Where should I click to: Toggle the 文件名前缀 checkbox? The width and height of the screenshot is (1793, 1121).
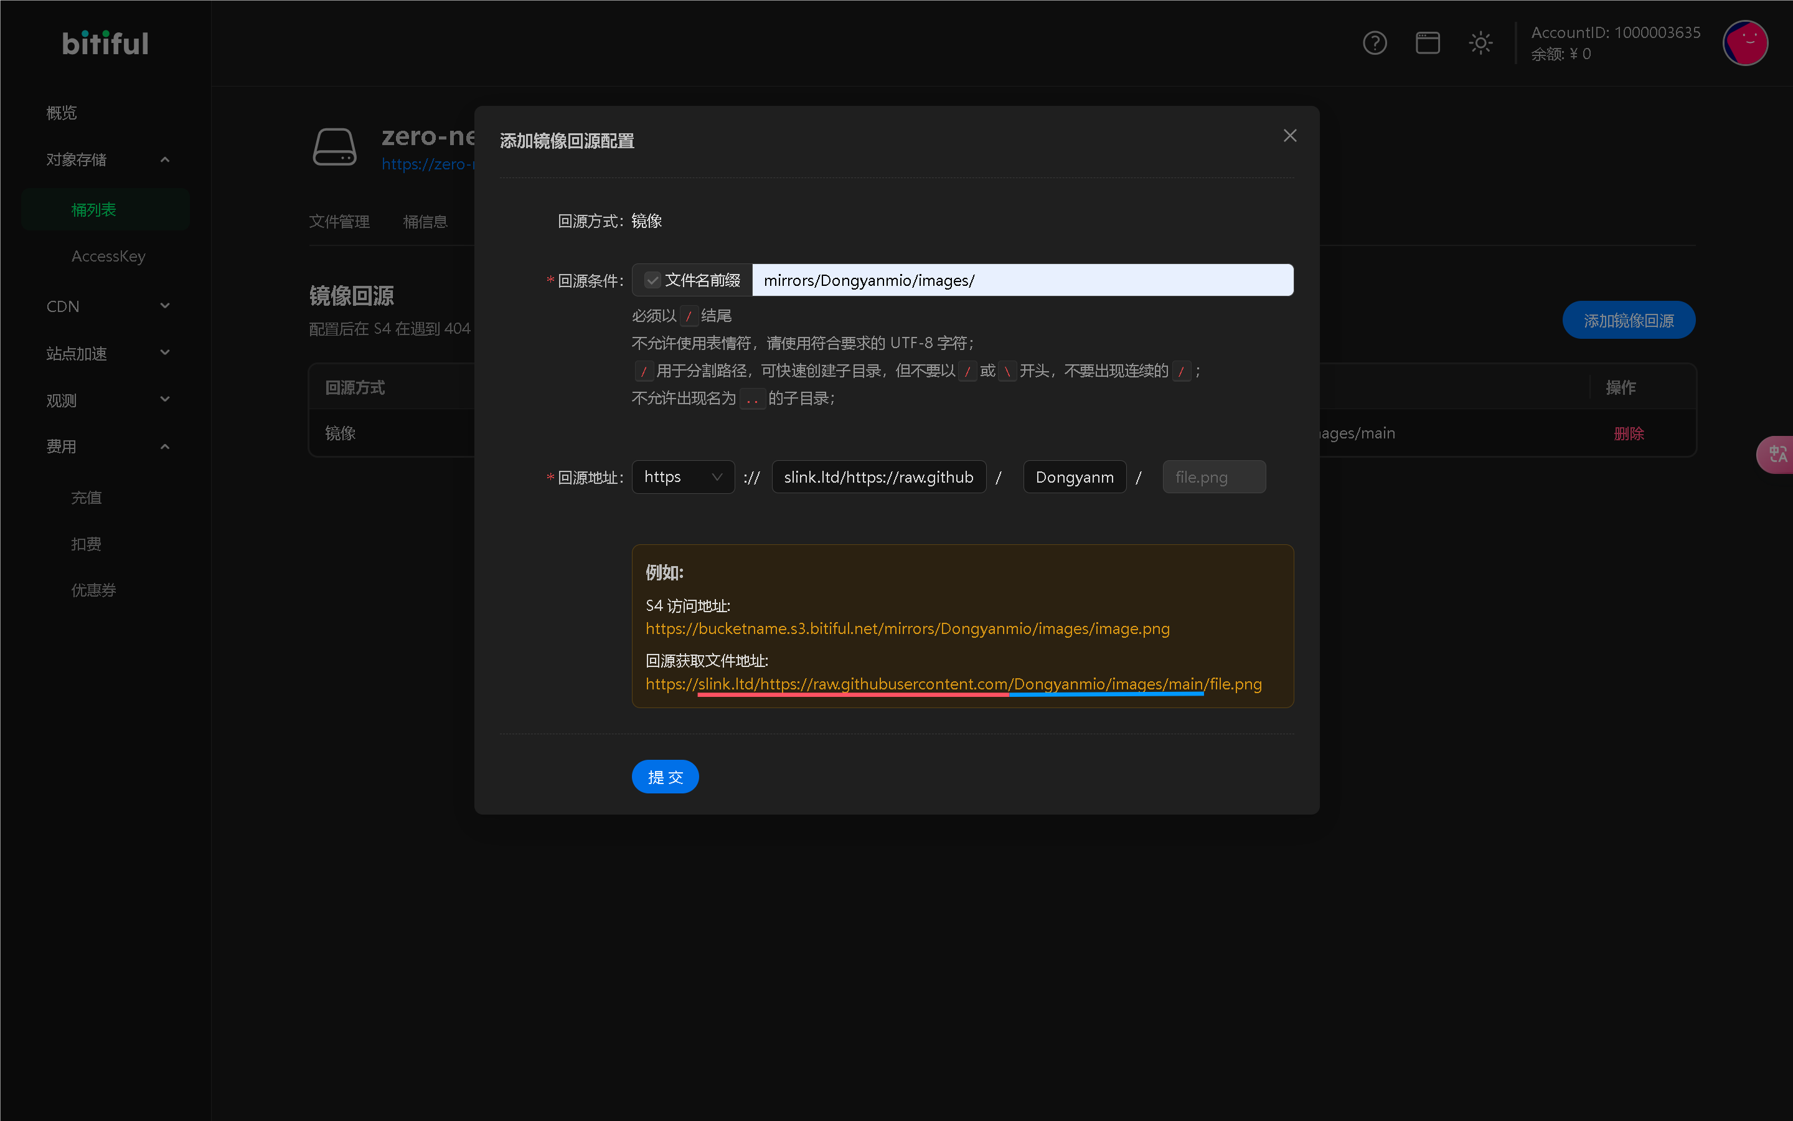point(652,280)
